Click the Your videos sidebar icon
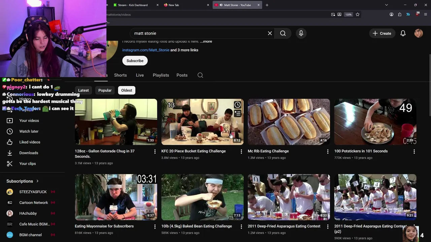This screenshot has height=242, width=431. [10, 121]
